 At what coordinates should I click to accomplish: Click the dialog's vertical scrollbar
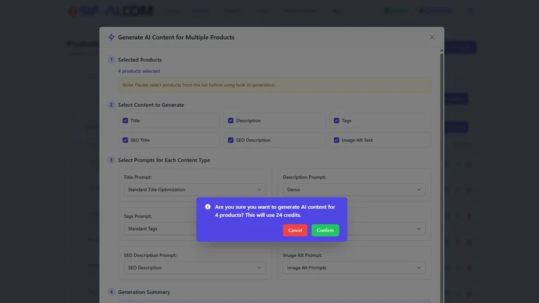(442, 177)
